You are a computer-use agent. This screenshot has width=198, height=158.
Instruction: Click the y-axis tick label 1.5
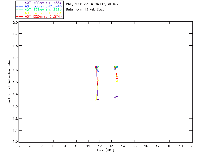coord(15,82)
